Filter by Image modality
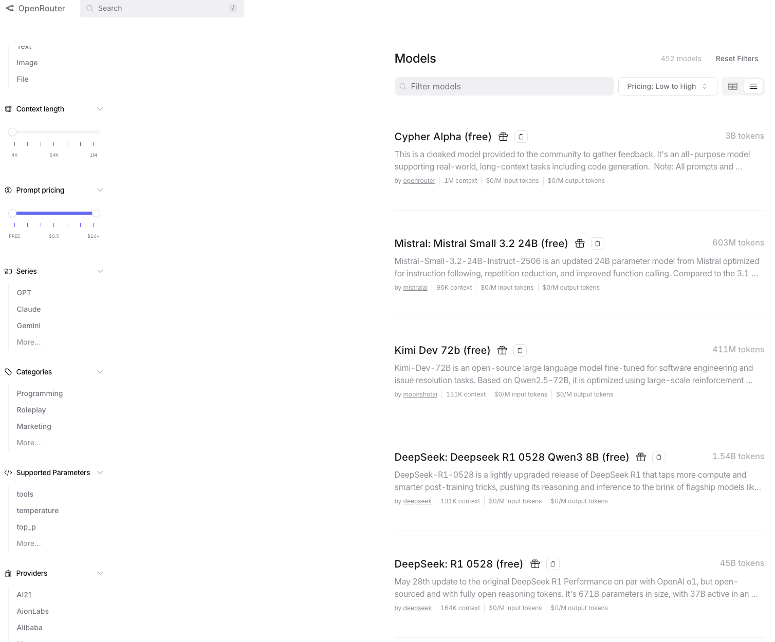775x642 pixels. (27, 63)
